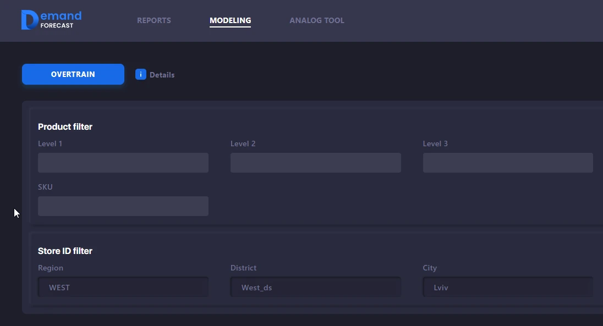This screenshot has width=603, height=326.
Task: Expand the Level 1 product dropdown
Action: [x=123, y=163]
